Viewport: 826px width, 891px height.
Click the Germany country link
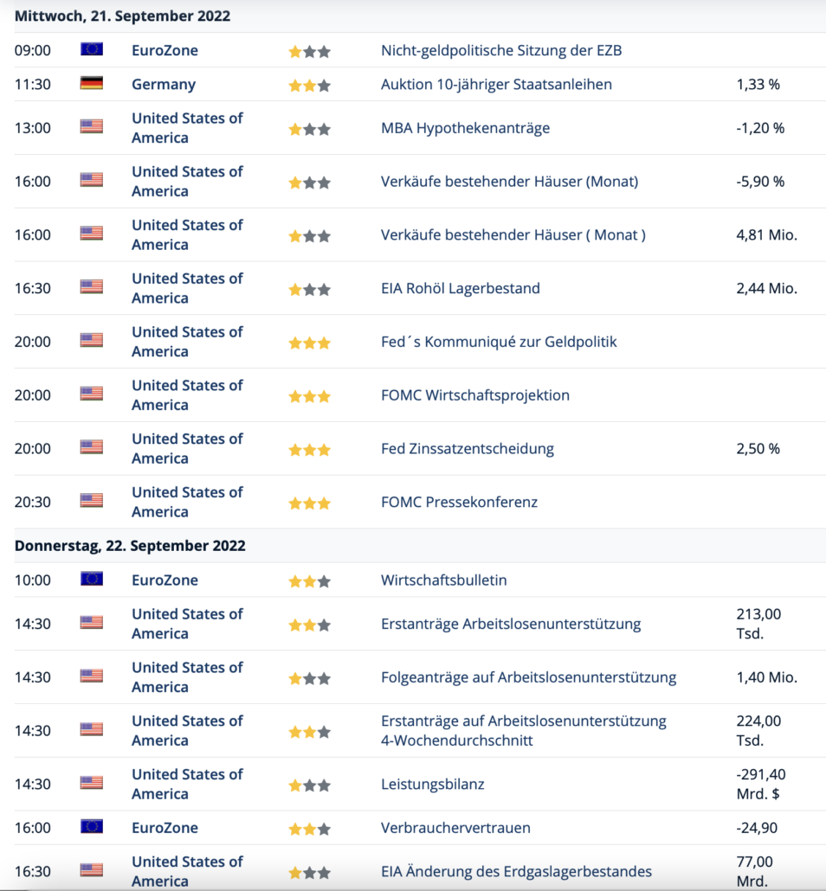(164, 84)
